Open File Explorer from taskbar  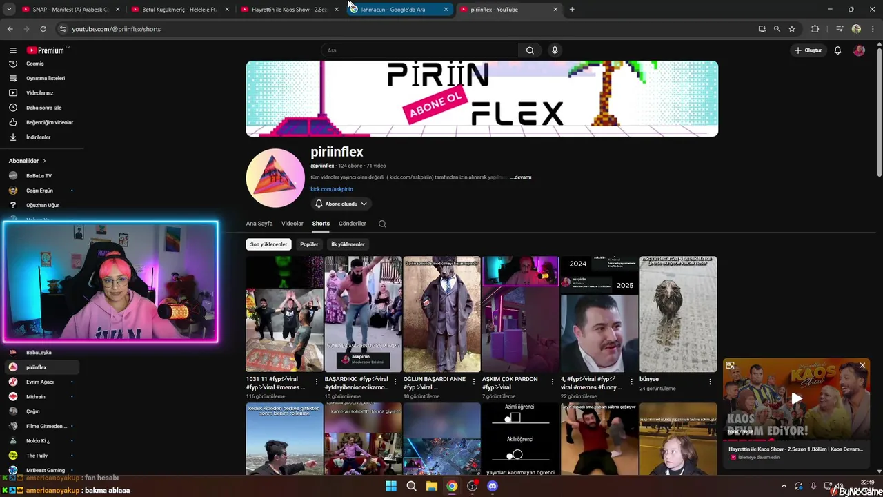(x=431, y=486)
